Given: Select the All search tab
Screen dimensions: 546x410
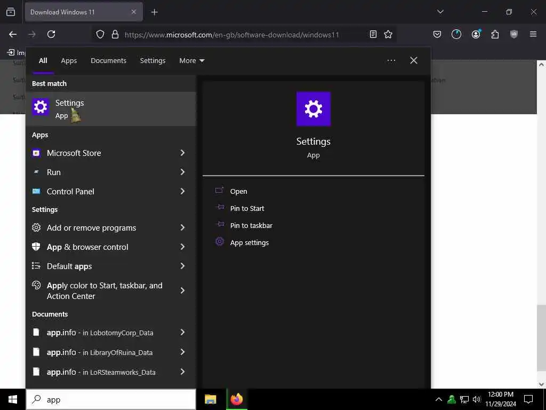Looking at the screenshot, I should click(x=43, y=61).
